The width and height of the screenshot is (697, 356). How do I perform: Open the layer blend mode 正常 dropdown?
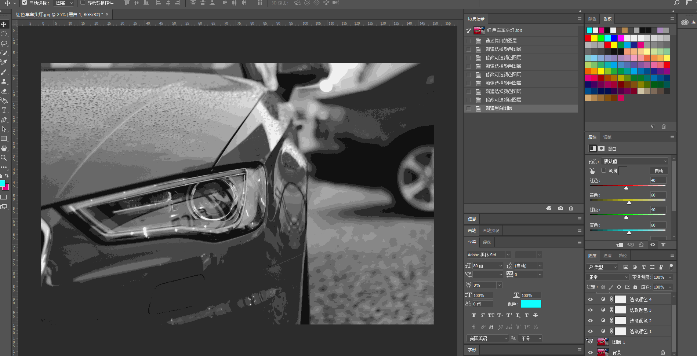[x=607, y=277]
